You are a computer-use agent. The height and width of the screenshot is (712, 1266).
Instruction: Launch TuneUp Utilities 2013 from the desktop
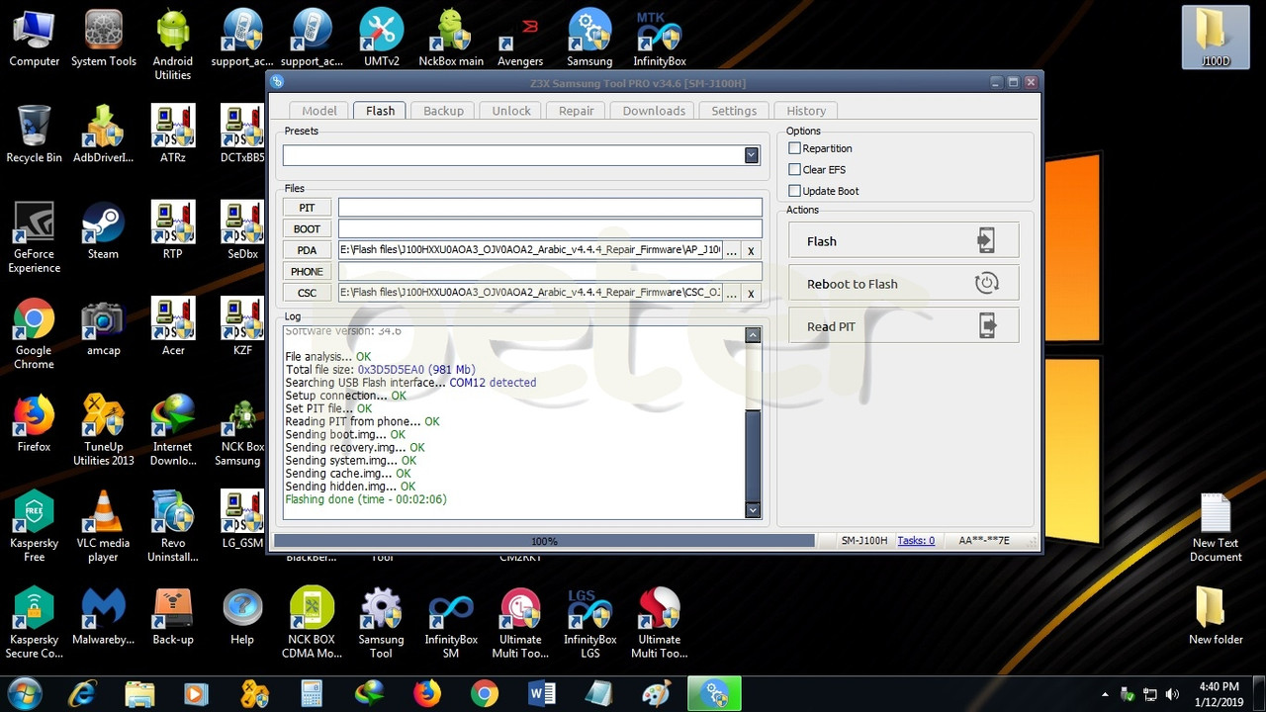point(103,431)
